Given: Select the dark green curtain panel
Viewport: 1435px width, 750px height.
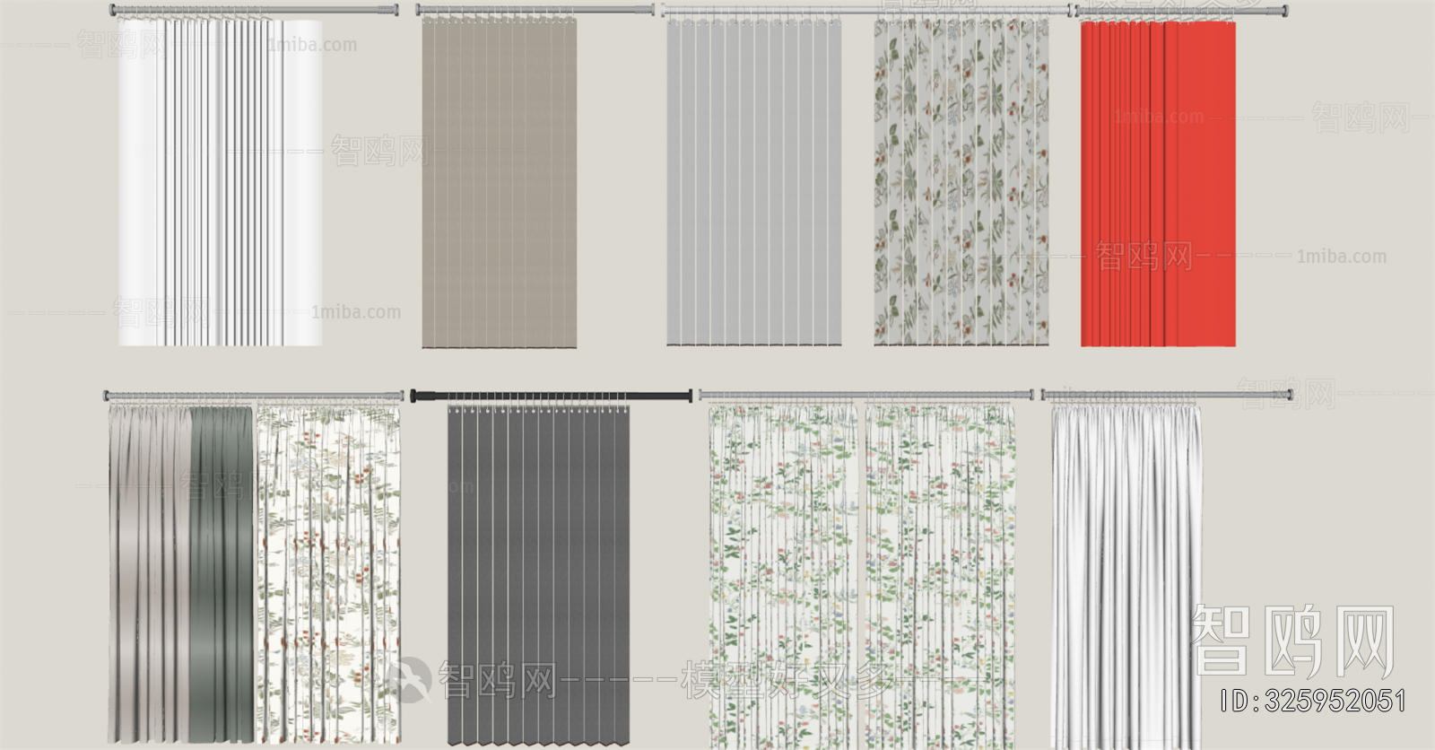Looking at the screenshot, I should coord(222,574).
